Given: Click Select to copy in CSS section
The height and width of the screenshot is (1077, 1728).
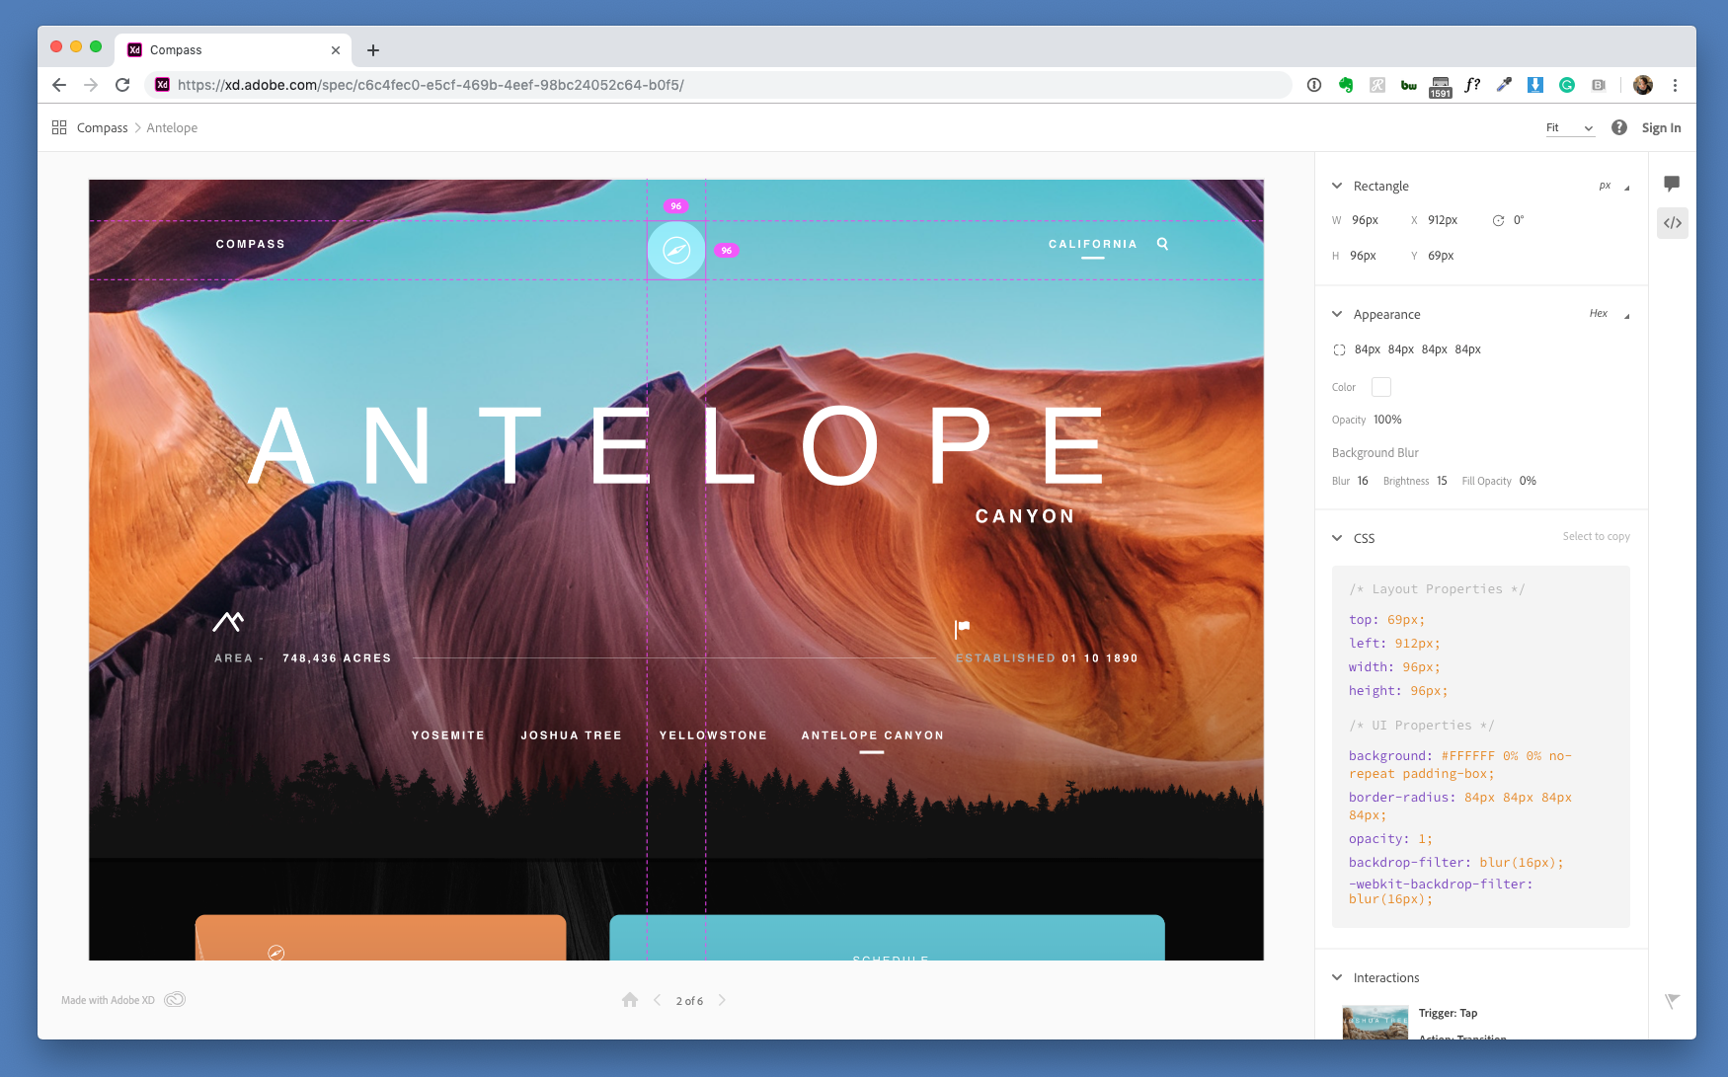Looking at the screenshot, I should click(1596, 536).
